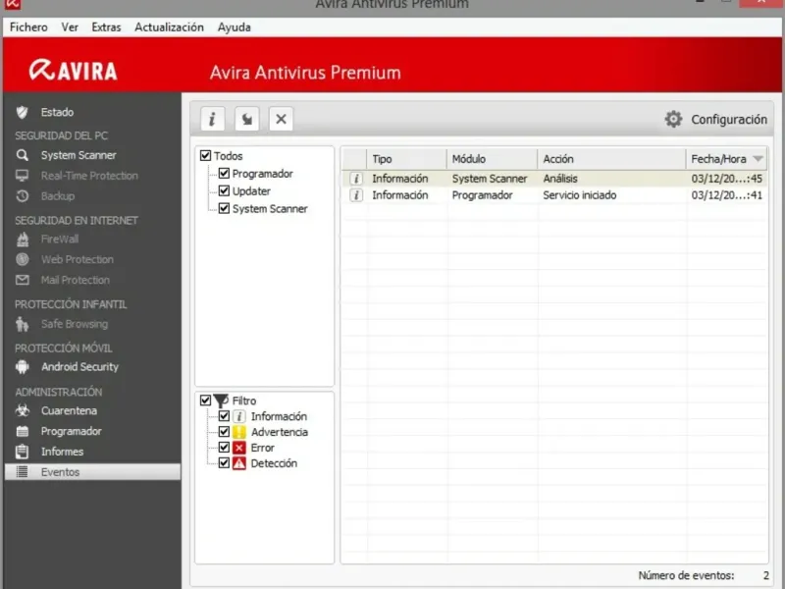Click the date ending :41
The image size is (785, 589).
(x=726, y=195)
